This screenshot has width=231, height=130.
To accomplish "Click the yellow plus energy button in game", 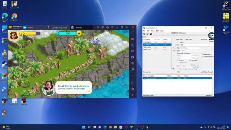I will pyautogui.click(x=79, y=34).
